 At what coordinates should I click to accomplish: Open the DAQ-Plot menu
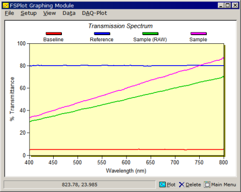[94, 13]
